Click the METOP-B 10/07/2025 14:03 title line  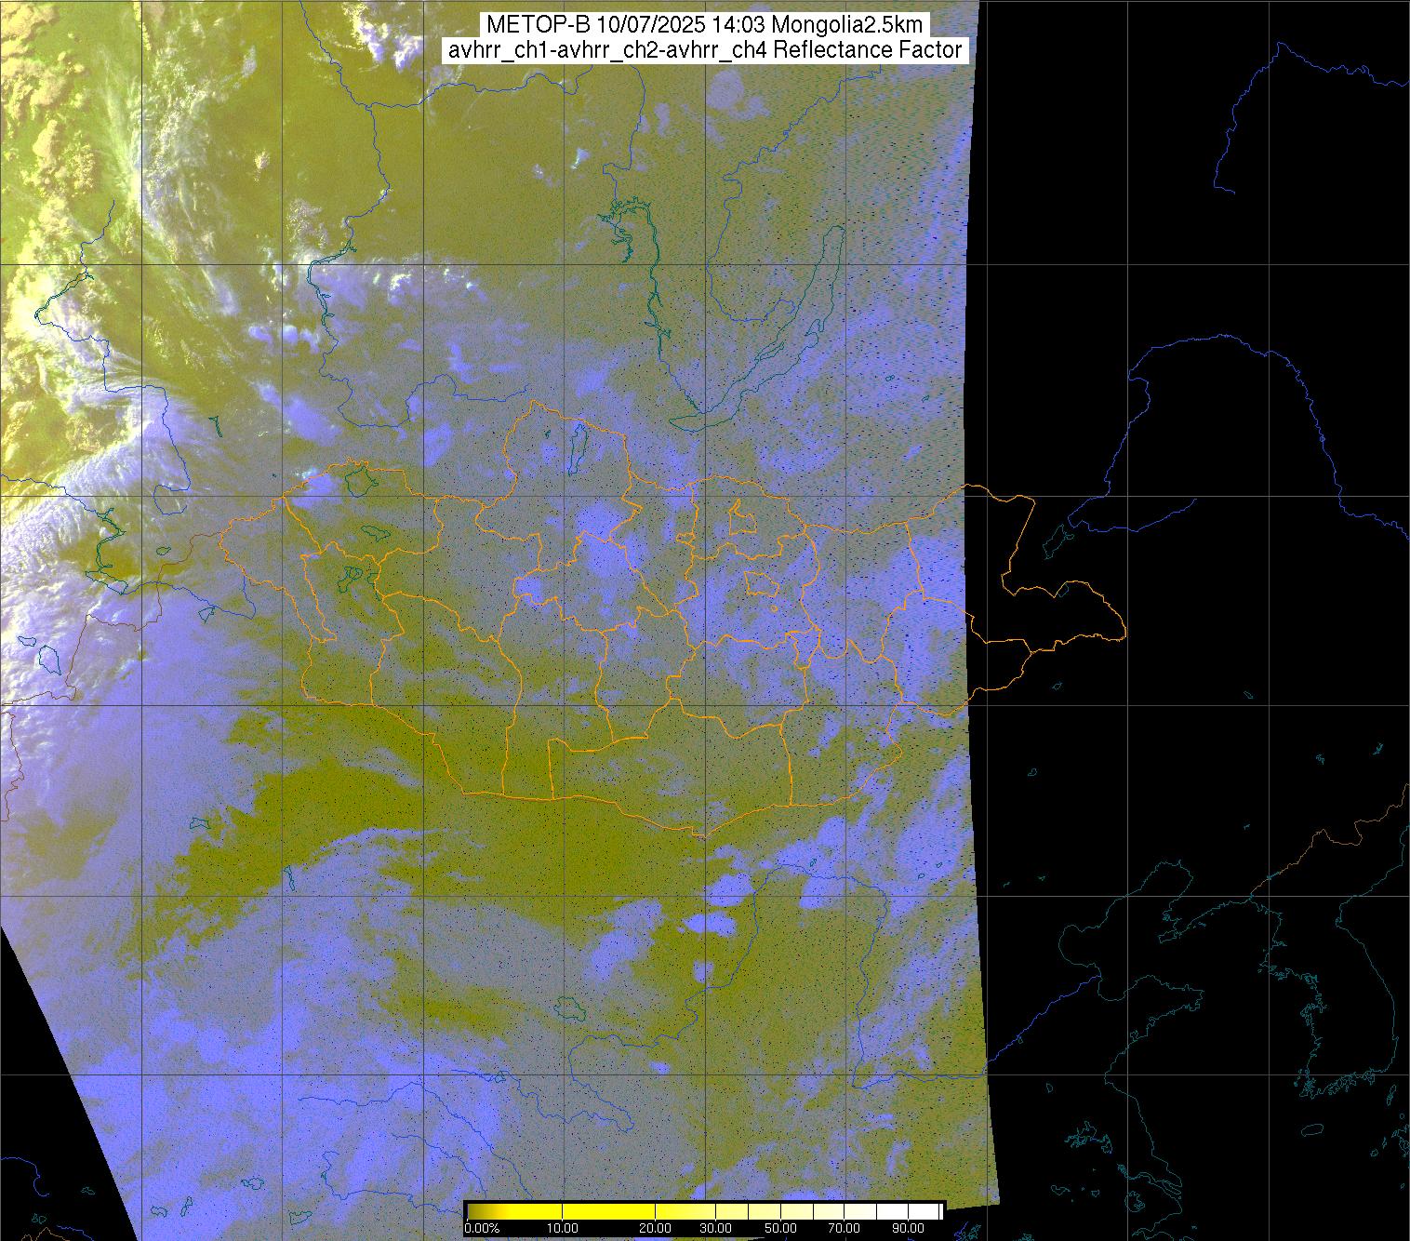point(704,26)
